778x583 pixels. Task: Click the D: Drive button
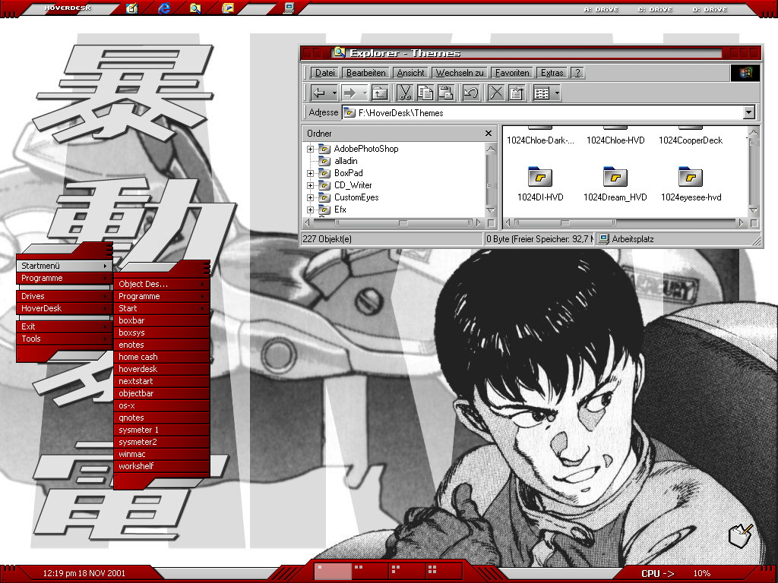[x=710, y=9]
